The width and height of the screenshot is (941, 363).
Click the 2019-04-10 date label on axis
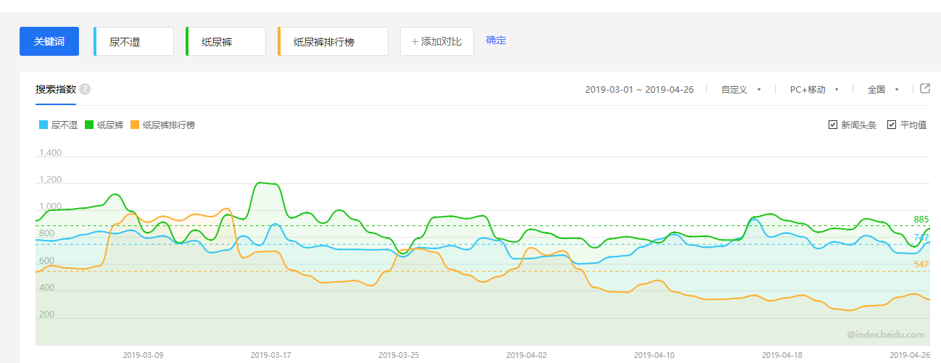coord(654,355)
